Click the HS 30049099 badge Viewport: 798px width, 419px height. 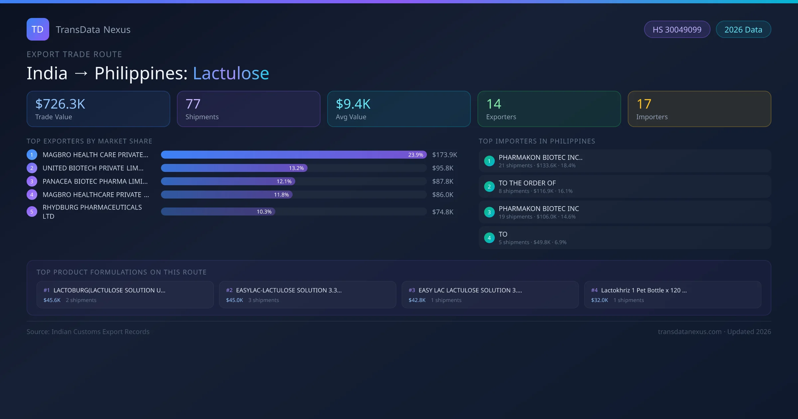coord(677,30)
